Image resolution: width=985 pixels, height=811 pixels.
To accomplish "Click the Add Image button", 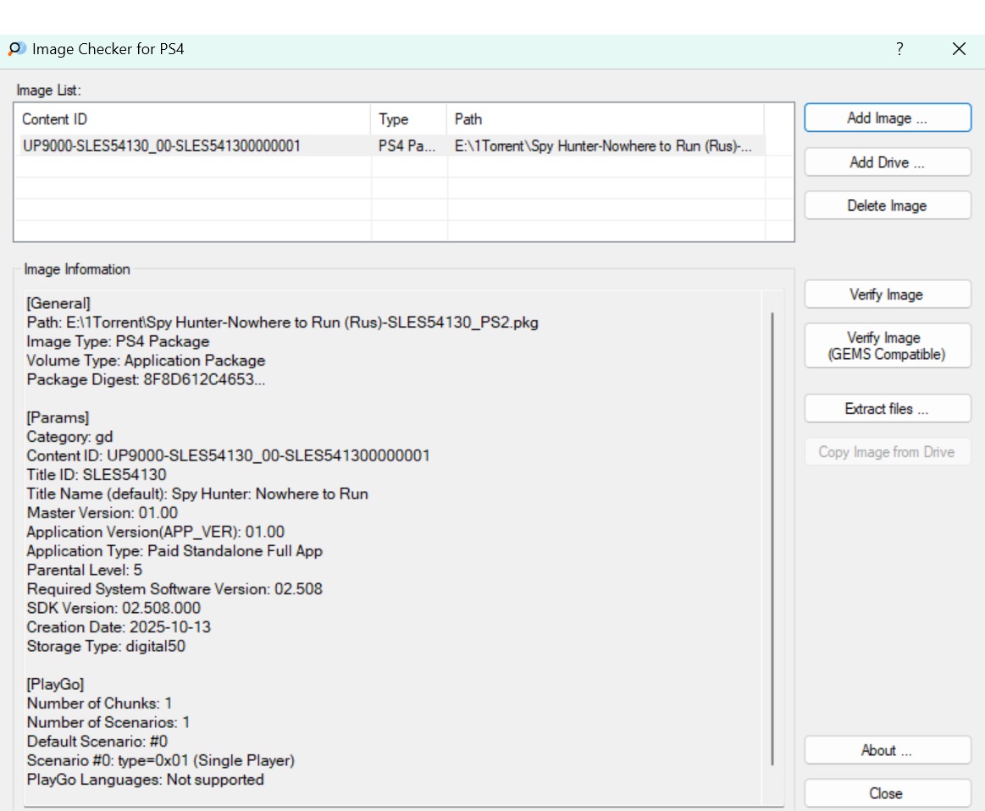I will [x=887, y=119].
